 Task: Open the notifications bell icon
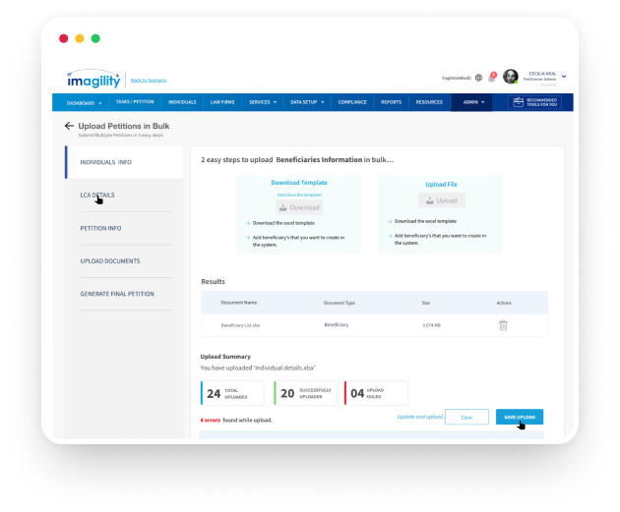click(x=491, y=77)
